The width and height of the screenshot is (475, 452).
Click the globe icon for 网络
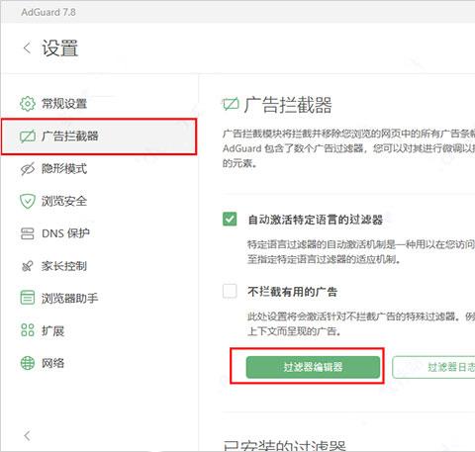pyautogui.click(x=28, y=363)
